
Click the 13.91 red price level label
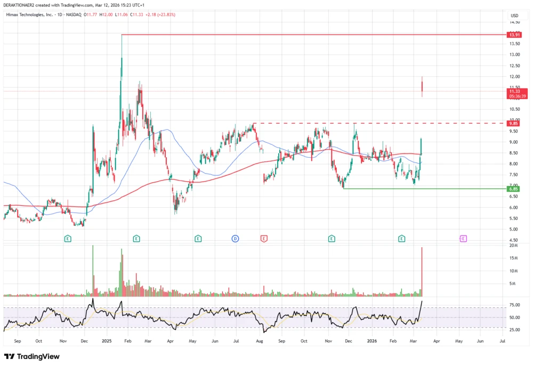[515, 34]
